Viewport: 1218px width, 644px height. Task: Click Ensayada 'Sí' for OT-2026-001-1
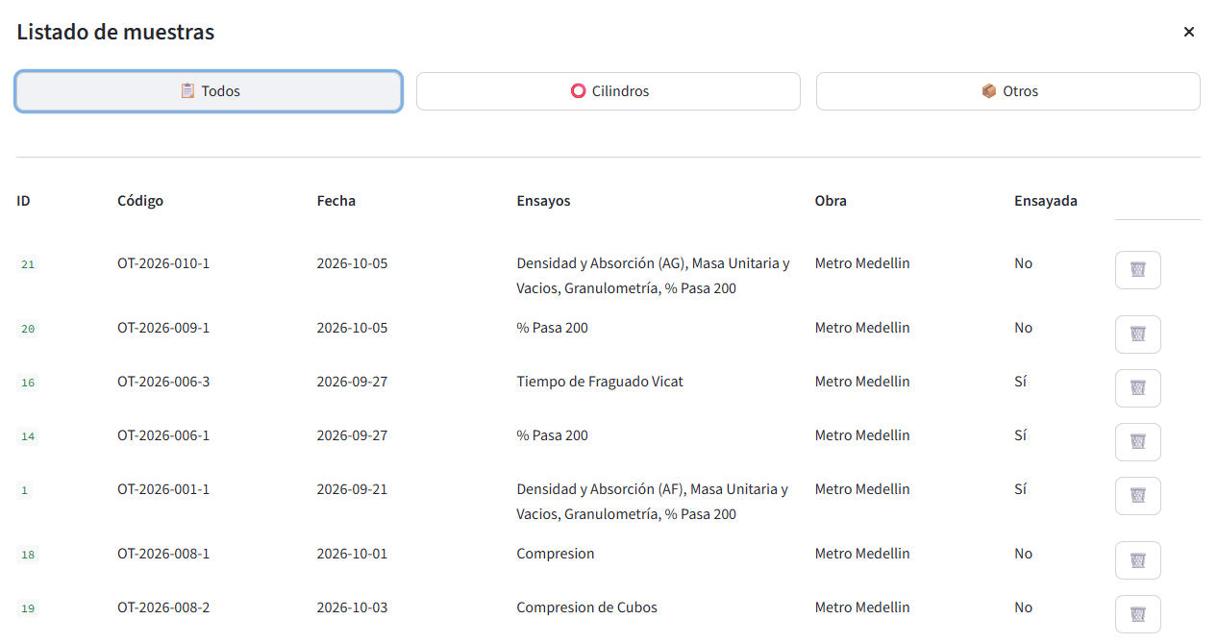coord(1021,489)
